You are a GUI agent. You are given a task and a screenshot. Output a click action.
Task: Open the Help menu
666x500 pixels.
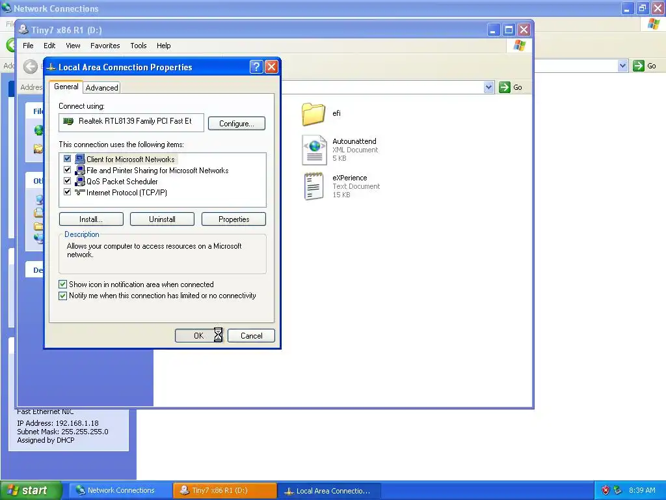[163, 46]
